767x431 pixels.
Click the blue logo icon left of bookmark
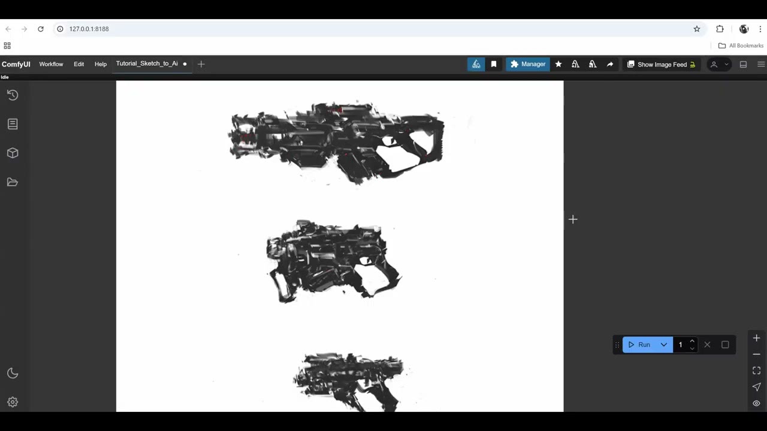pos(476,64)
